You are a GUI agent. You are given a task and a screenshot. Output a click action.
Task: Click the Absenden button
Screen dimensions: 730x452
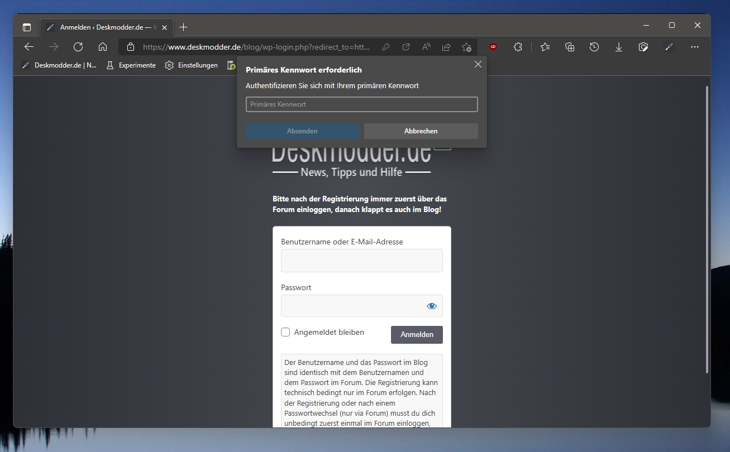302,131
